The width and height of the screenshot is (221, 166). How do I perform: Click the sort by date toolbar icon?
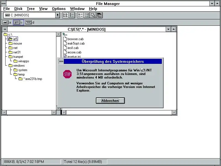(99, 15)
